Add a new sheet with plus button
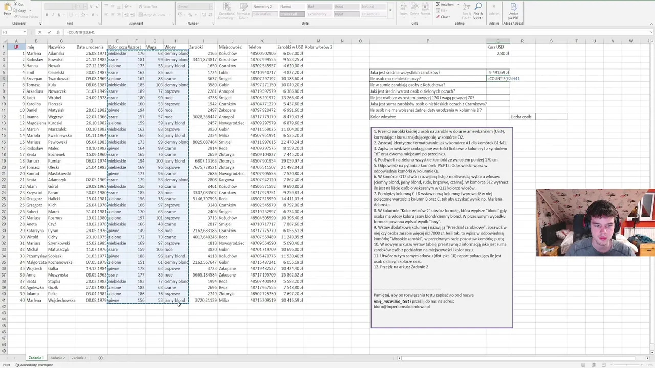655x368 pixels. (100, 358)
